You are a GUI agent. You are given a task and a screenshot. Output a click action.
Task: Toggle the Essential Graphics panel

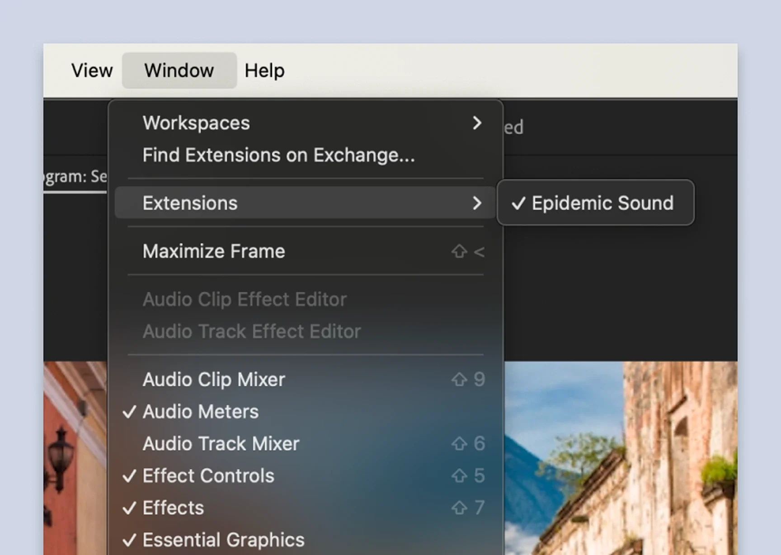305,540
